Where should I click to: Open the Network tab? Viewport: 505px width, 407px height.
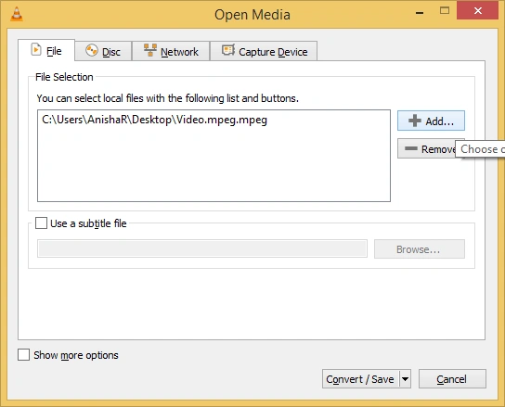coord(171,51)
